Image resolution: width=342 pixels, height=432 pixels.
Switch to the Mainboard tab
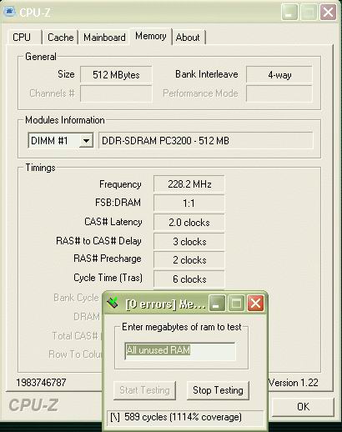pos(104,38)
